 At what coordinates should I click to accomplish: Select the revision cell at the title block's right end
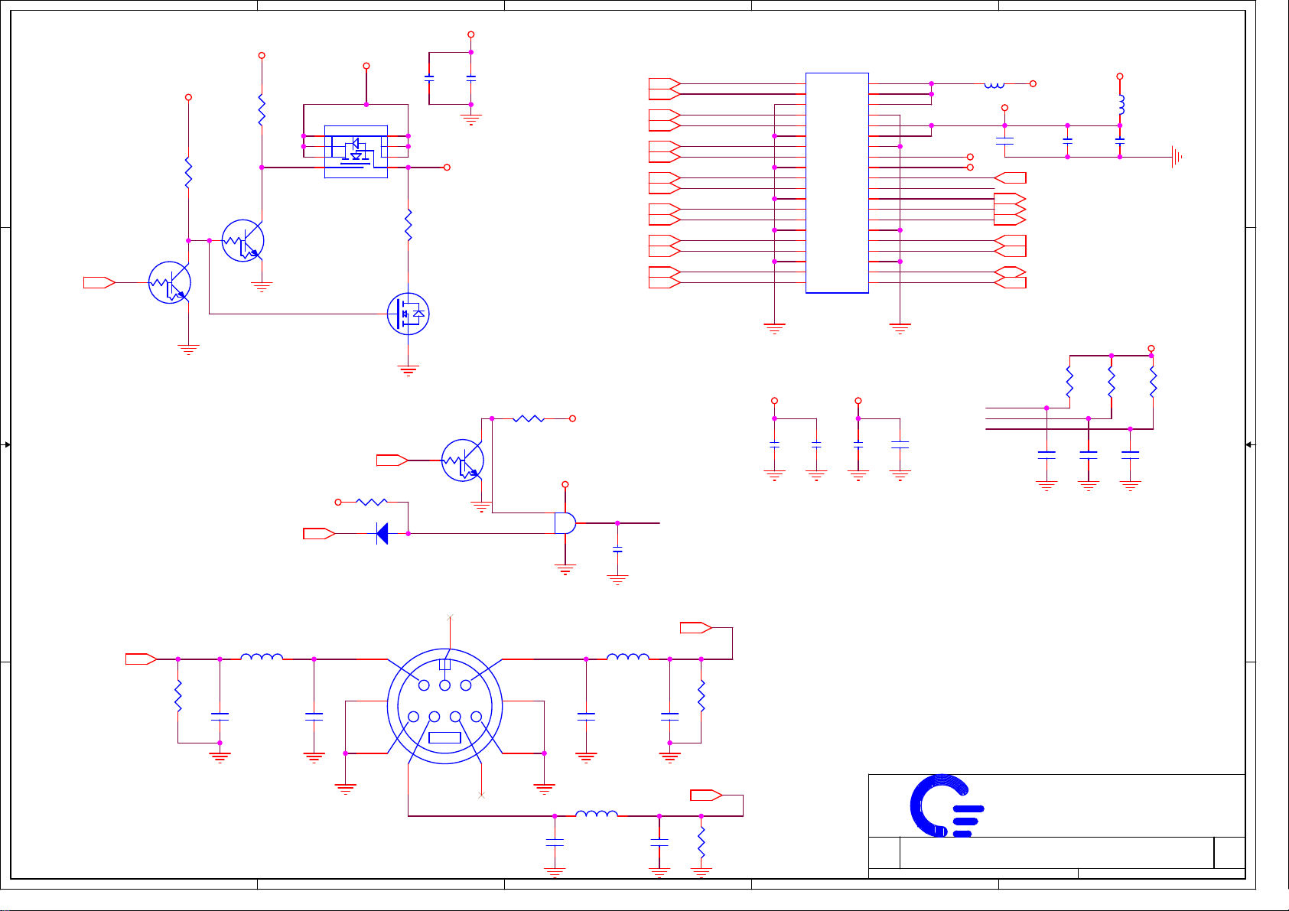pos(1229,853)
